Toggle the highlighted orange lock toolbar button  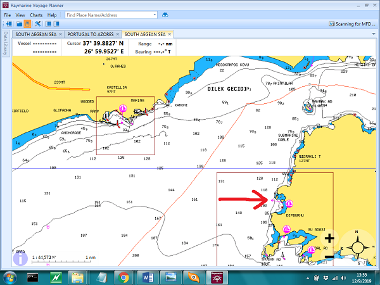tap(27, 24)
